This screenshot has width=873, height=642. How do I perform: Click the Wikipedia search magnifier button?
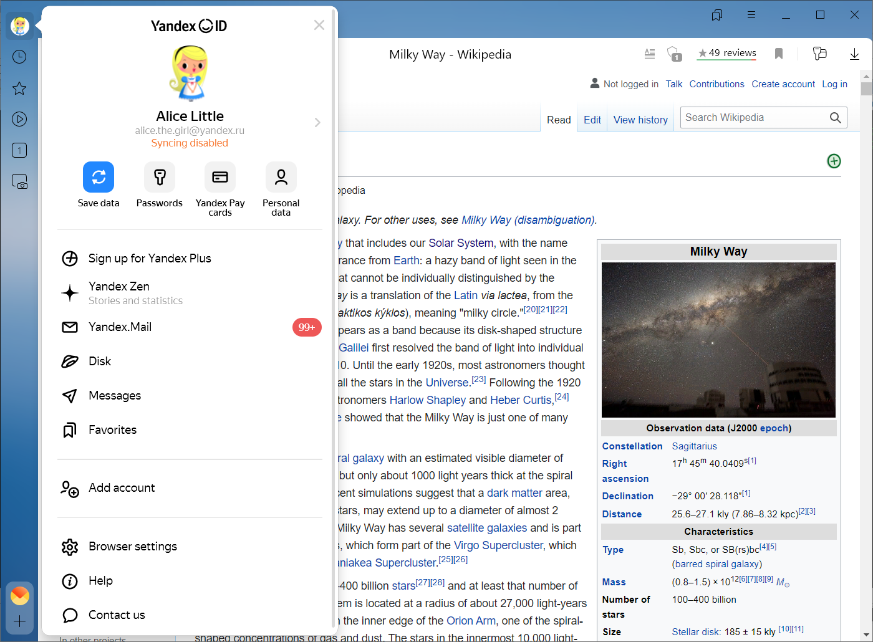(x=836, y=117)
